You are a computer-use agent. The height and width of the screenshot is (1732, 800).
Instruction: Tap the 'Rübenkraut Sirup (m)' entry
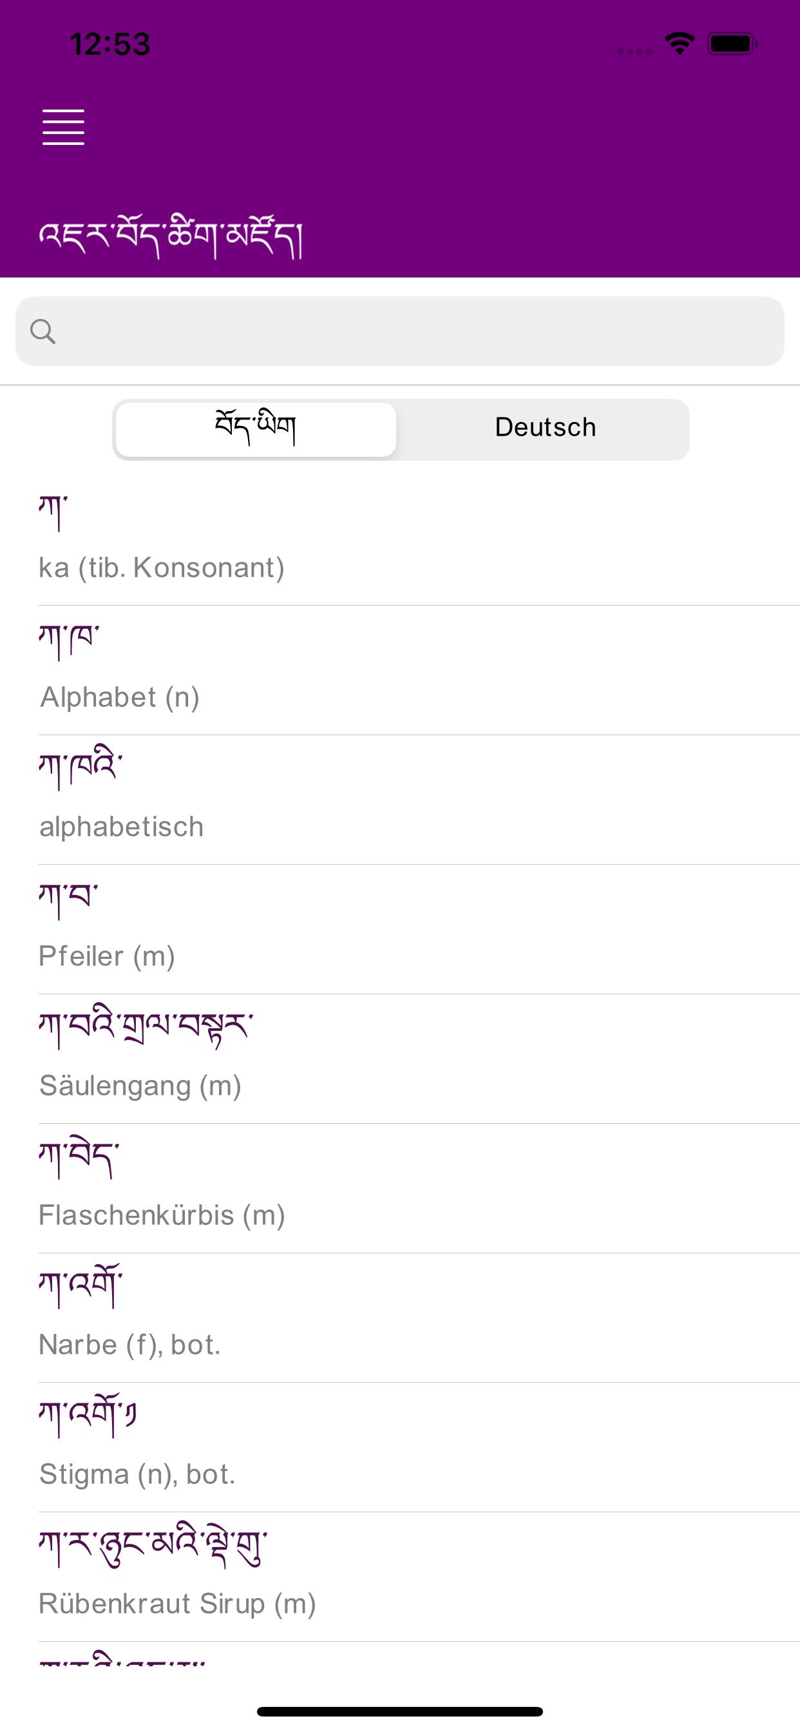click(399, 1577)
